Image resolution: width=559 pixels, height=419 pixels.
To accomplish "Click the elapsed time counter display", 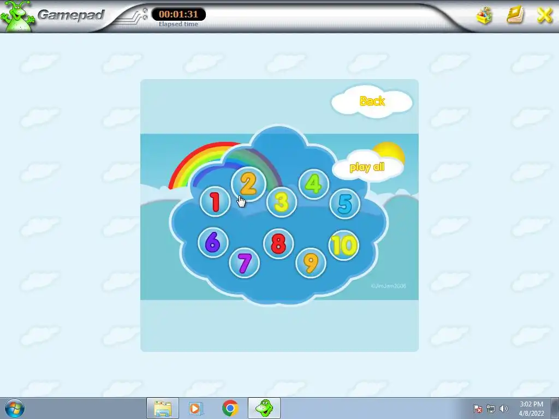I will [x=179, y=14].
